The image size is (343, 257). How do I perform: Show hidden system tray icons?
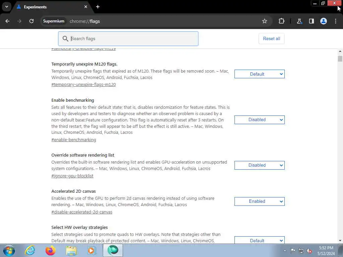(285, 251)
